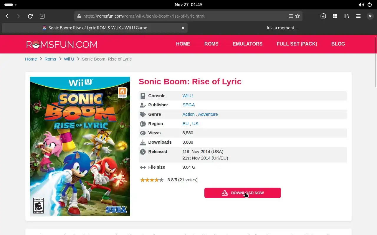Open the system volume indicator
This screenshot has width=377, height=235.
[x=361, y=5]
